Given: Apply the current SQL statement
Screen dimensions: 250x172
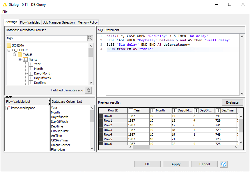Looking at the screenshot, I should 176,164.
